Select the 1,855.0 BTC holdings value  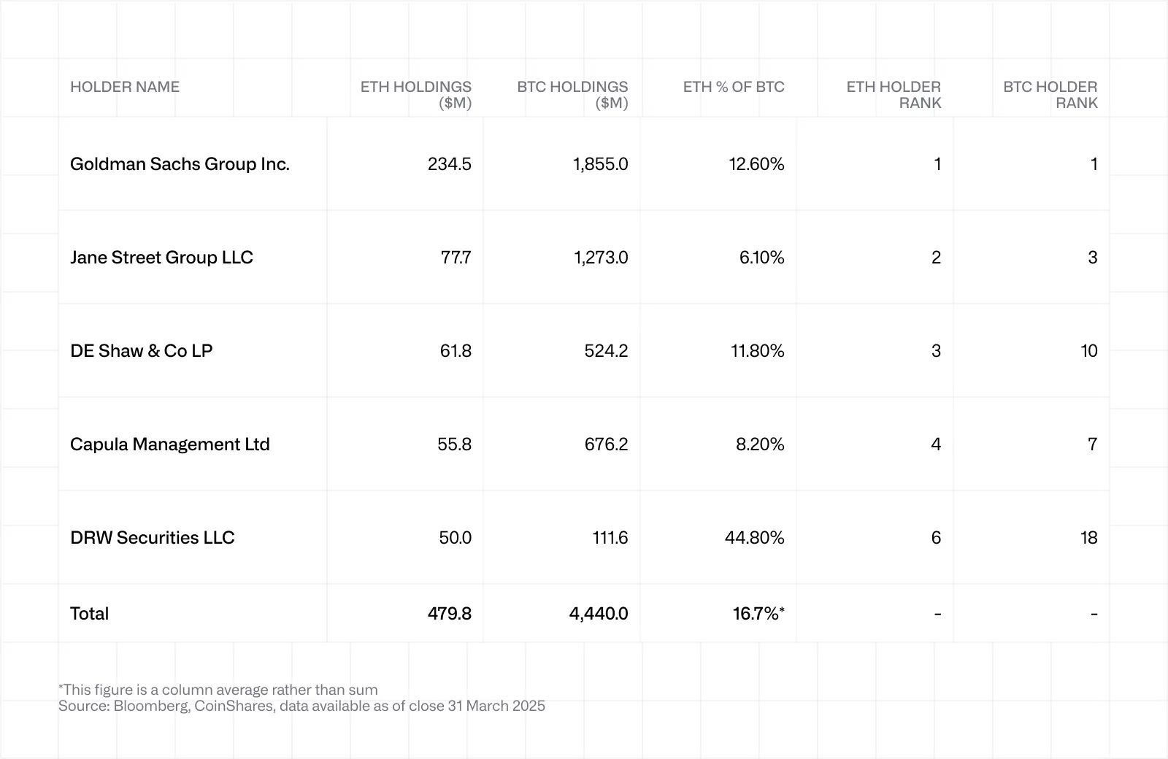pos(601,164)
